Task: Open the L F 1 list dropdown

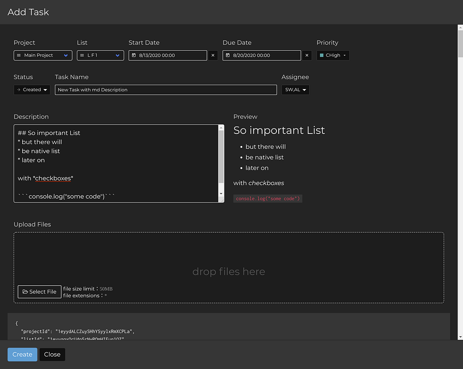Action: click(x=100, y=55)
